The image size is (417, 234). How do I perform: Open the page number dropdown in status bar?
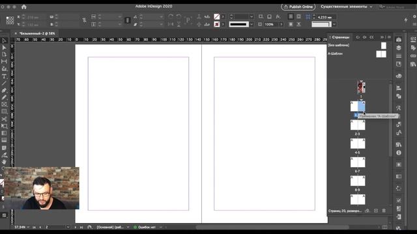coord(68,227)
